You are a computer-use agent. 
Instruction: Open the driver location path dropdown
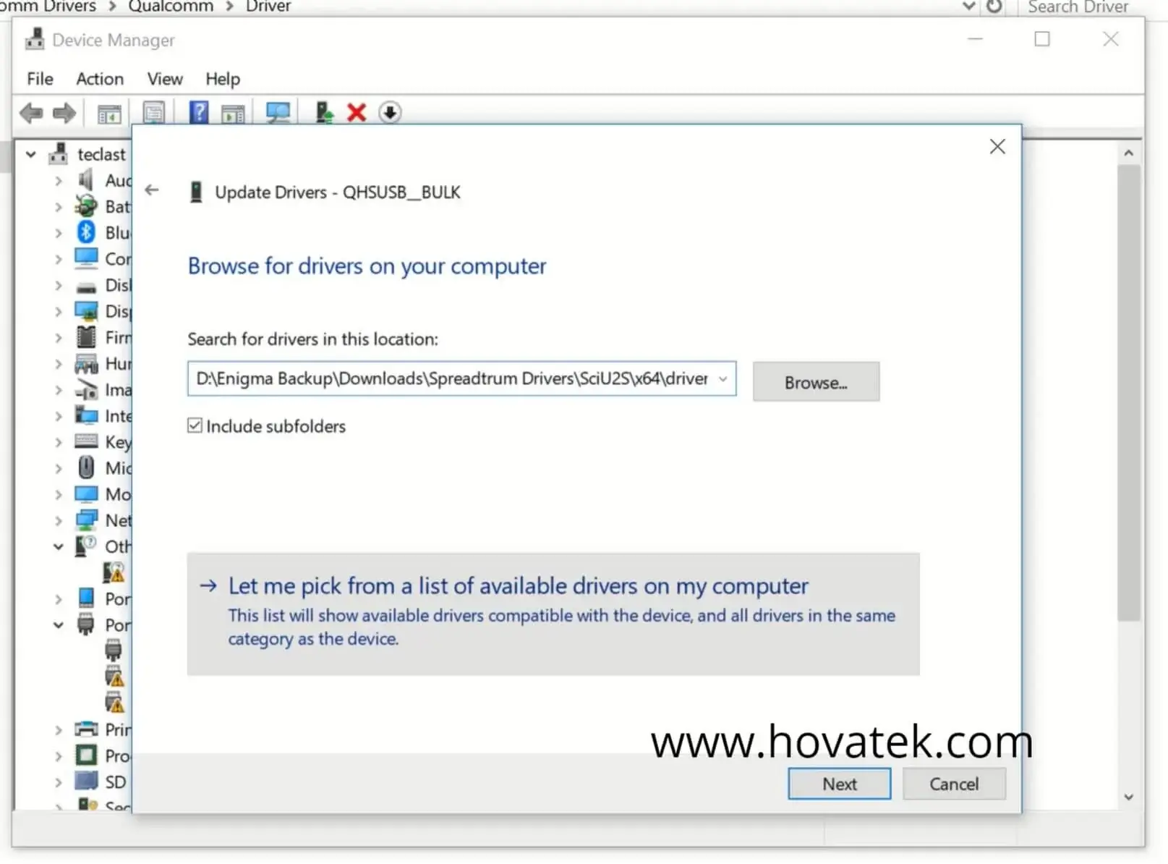point(722,378)
